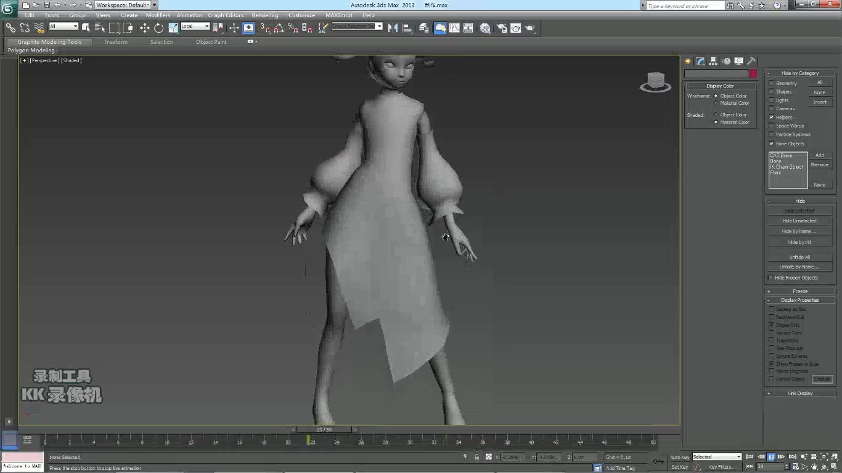Viewport: 842px width, 473px height.
Task: Activate the Select and Rotate tool
Action: [158, 28]
